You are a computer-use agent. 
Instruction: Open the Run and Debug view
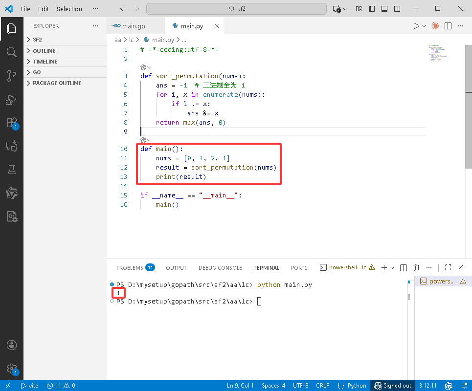pyautogui.click(x=11, y=100)
